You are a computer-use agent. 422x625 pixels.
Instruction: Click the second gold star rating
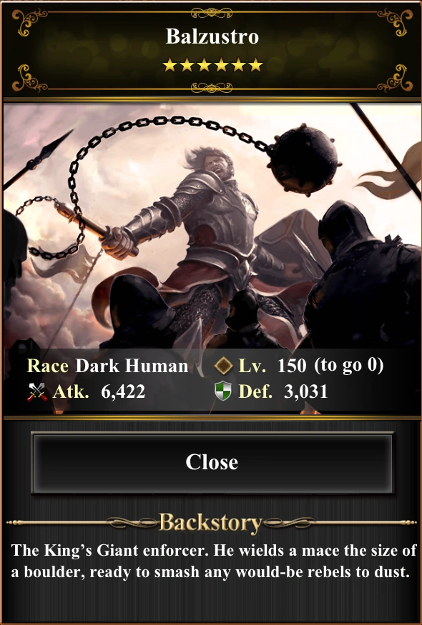coord(187,65)
